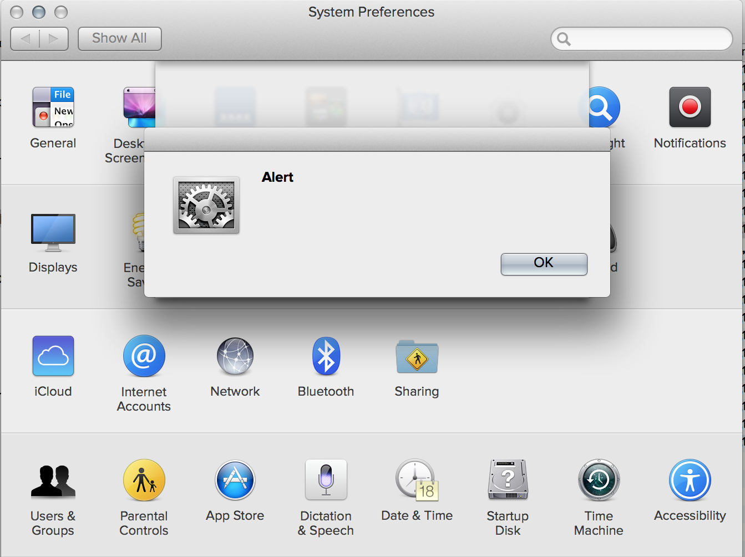The width and height of the screenshot is (745, 557).
Task: Open Parental Controls preferences
Action: pyautogui.click(x=144, y=480)
